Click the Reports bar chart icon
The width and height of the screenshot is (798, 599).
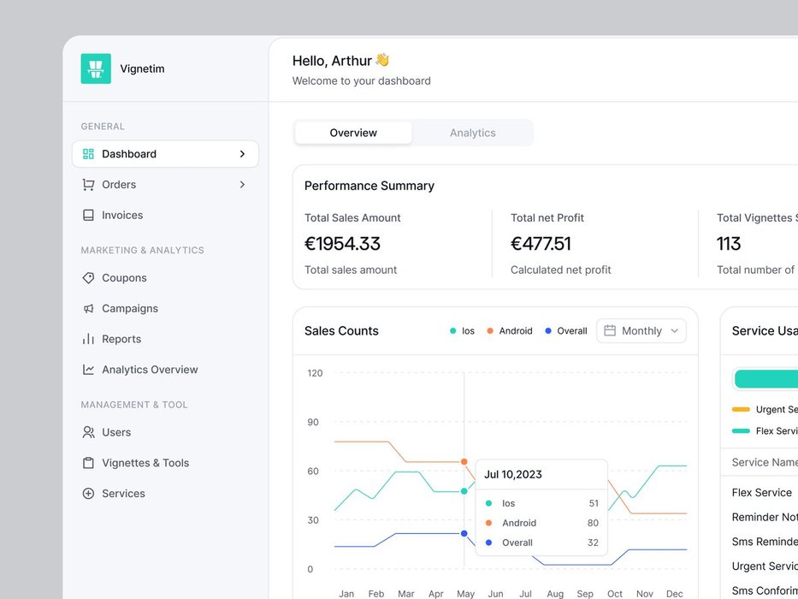88,339
